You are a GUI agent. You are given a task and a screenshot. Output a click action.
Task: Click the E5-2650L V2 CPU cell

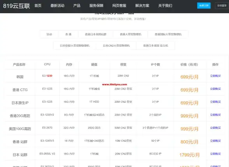pyautogui.click(x=47, y=154)
